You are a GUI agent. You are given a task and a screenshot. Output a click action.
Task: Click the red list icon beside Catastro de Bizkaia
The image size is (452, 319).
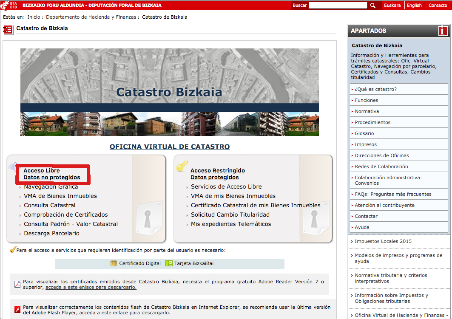(8, 29)
